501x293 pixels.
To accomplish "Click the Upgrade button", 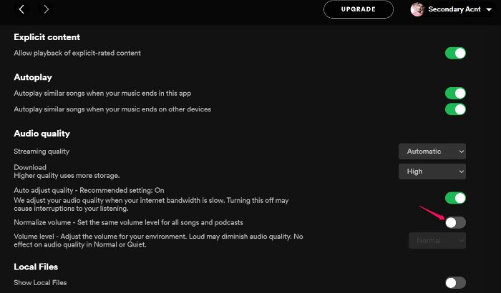I will pyautogui.click(x=359, y=9).
